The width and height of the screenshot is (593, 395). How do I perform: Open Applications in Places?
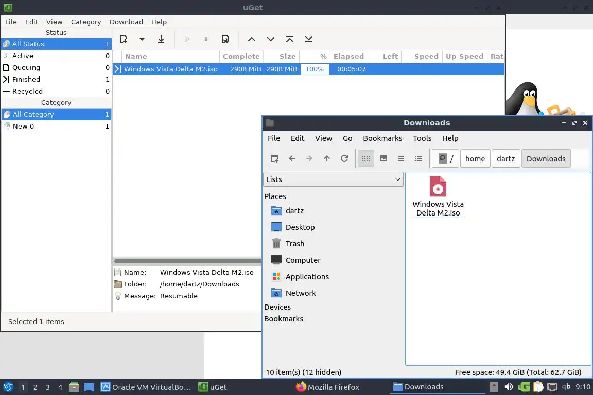pos(307,277)
